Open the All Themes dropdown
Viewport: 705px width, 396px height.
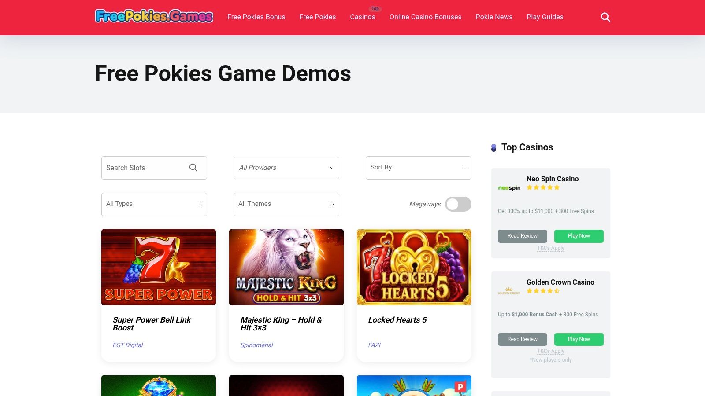point(286,204)
